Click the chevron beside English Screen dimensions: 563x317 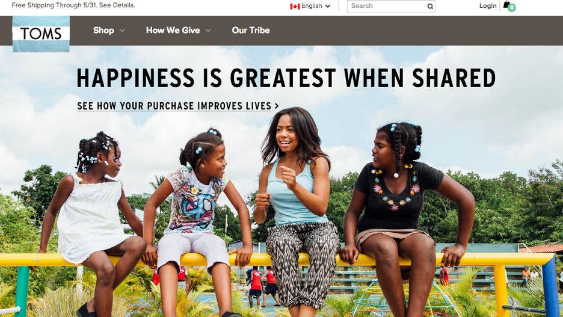327,6
